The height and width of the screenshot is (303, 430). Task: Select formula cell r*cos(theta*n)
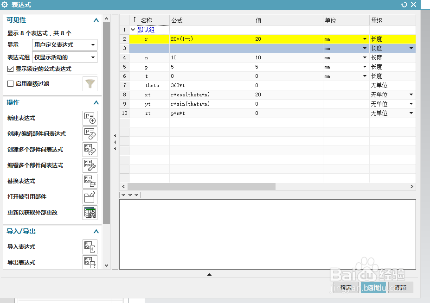click(212, 95)
